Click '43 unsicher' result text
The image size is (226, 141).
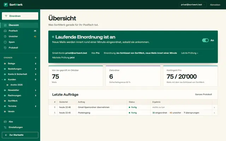coord(175,113)
